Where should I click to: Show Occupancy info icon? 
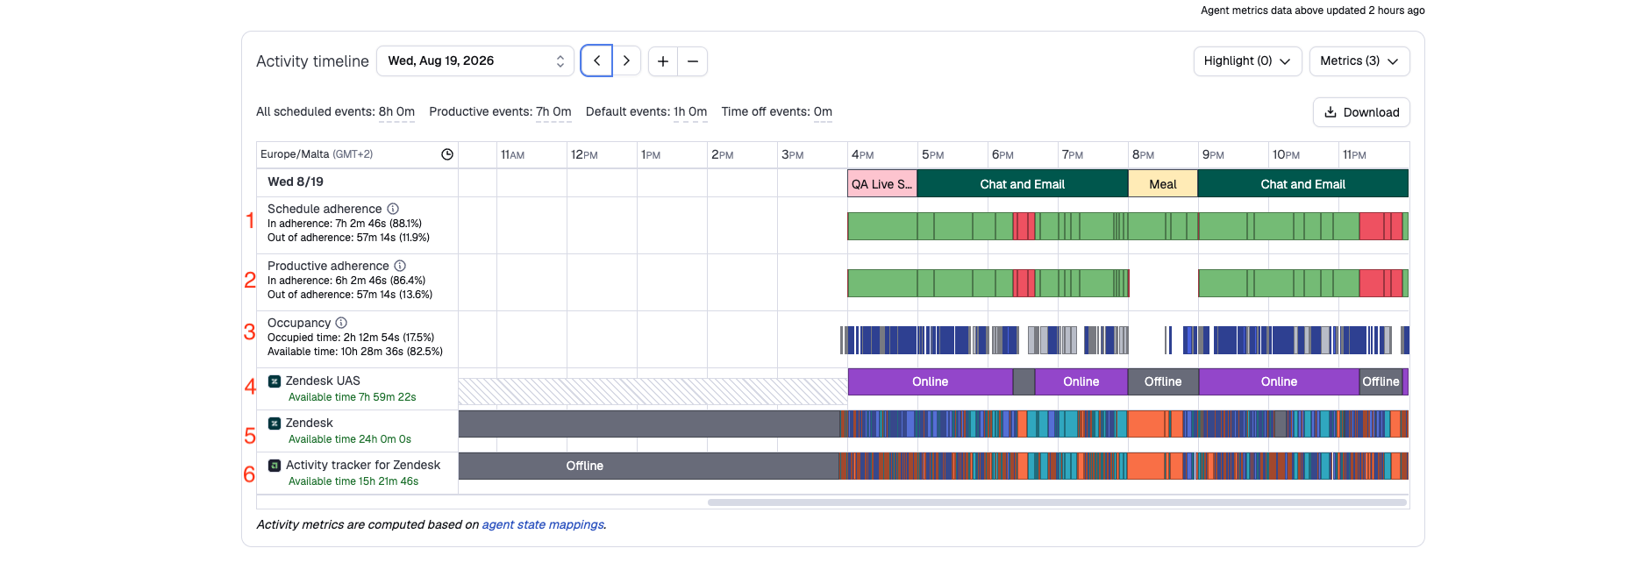[x=341, y=323]
